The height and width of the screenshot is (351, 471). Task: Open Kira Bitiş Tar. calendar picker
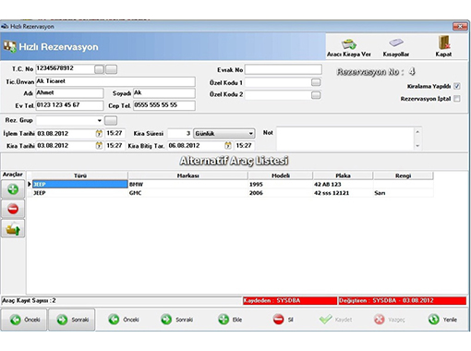tap(228, 146)
